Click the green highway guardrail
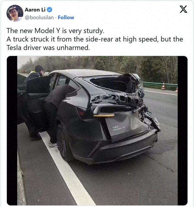194x207 pixels. 160,86
